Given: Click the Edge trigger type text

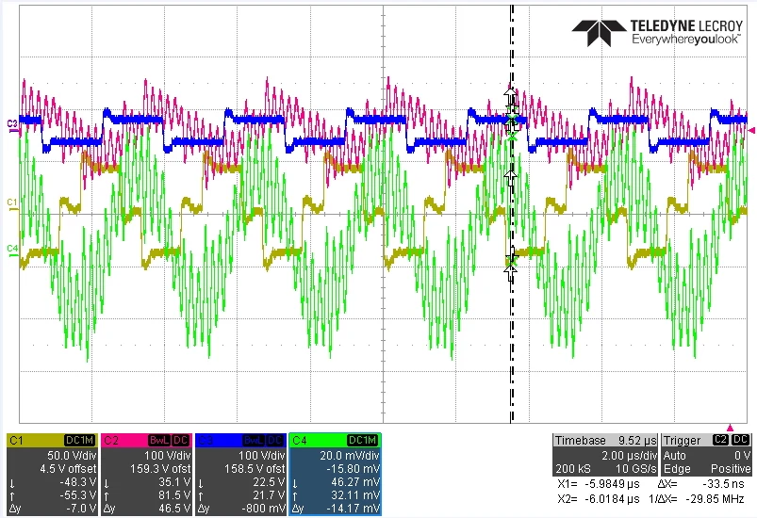Looking at the screenshot, I should (676, 469).
